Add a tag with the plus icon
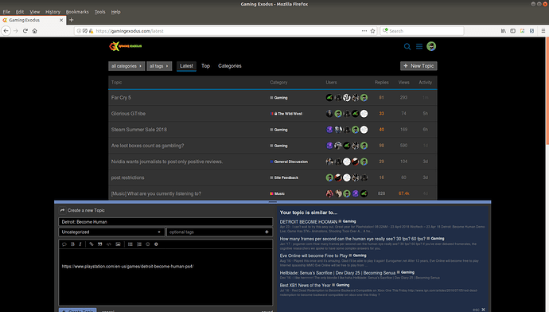 coord(267,232)
